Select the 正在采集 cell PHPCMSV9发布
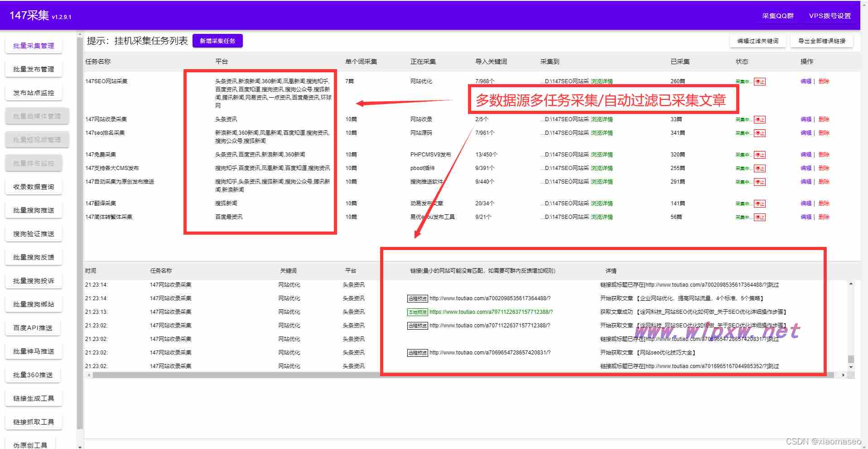This screenshot has width=868, height=449. 430,155
